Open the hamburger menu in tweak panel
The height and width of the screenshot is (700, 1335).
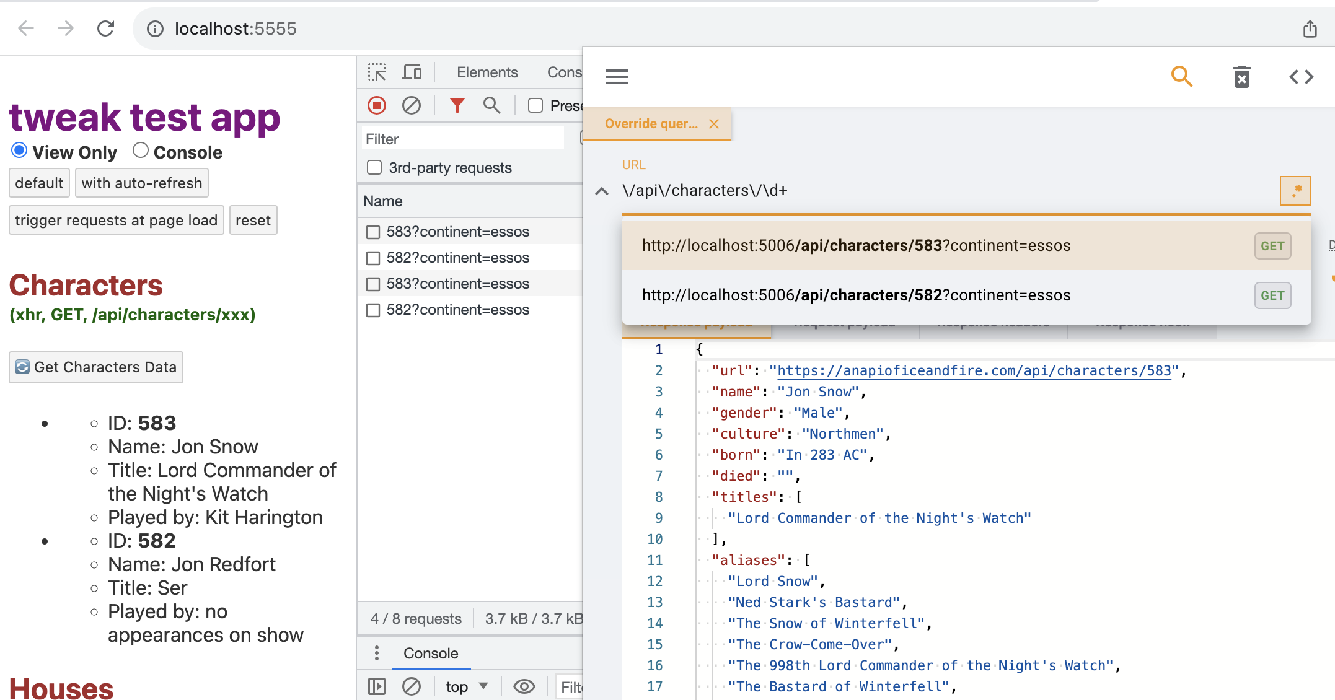pos(617,77)
